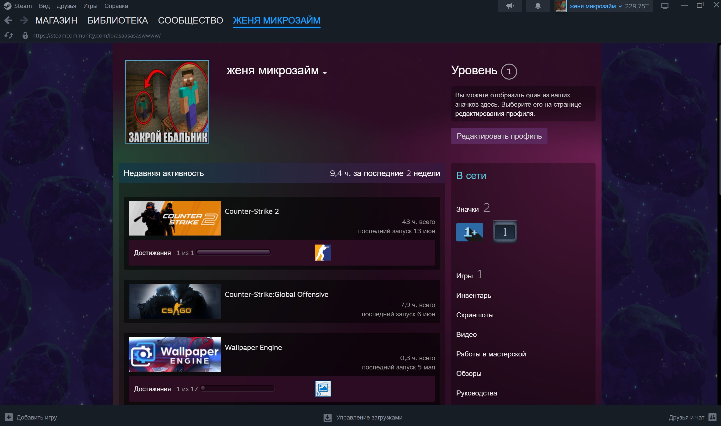
Task: Click the steamcommunity URL address field
Action: pyautogui.click(x=96, y=36)
